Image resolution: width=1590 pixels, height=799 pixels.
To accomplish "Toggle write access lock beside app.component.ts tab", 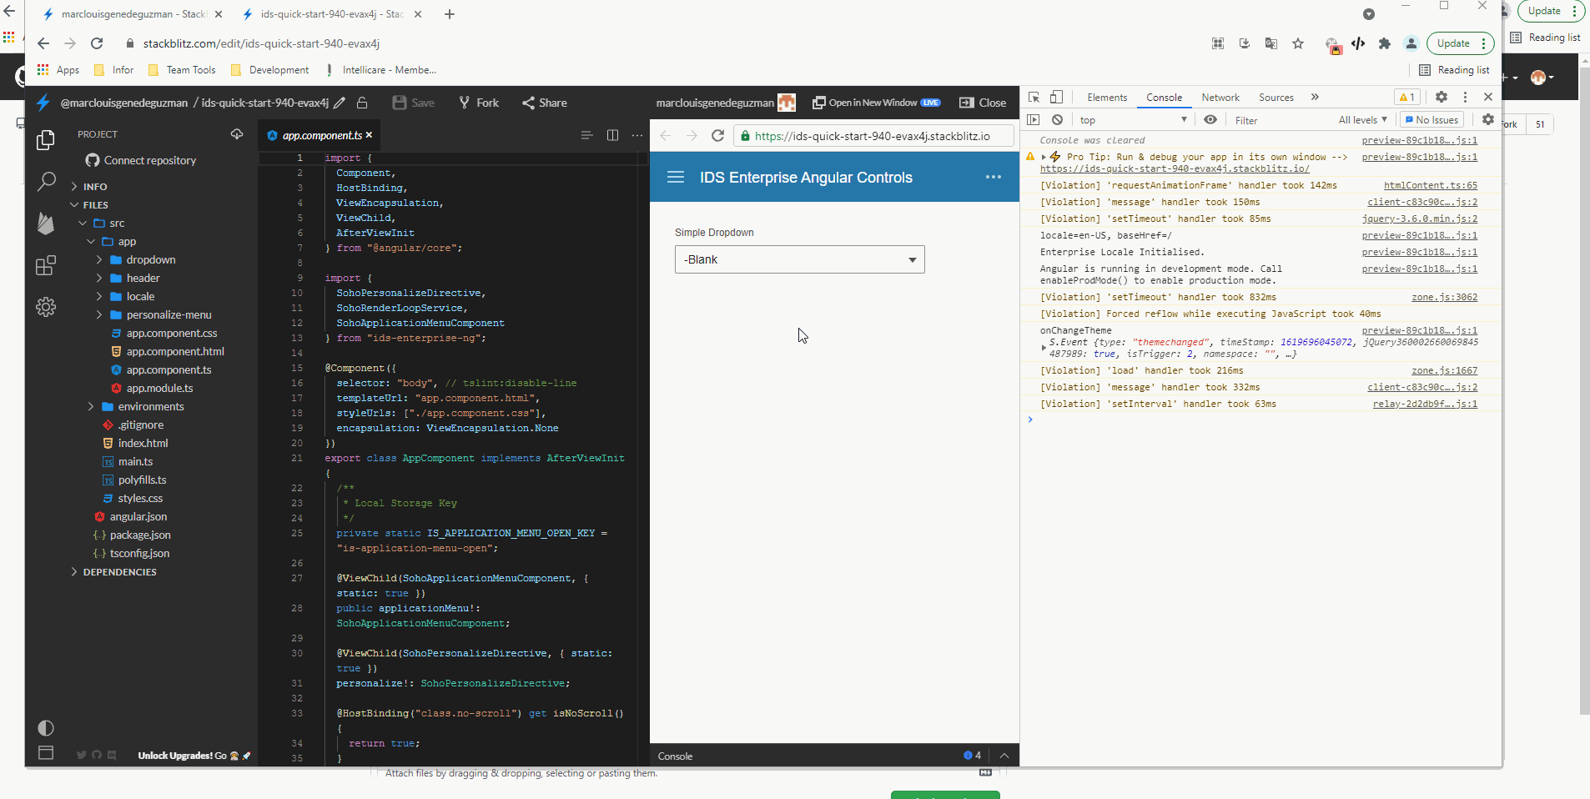I will click(363, 103).
